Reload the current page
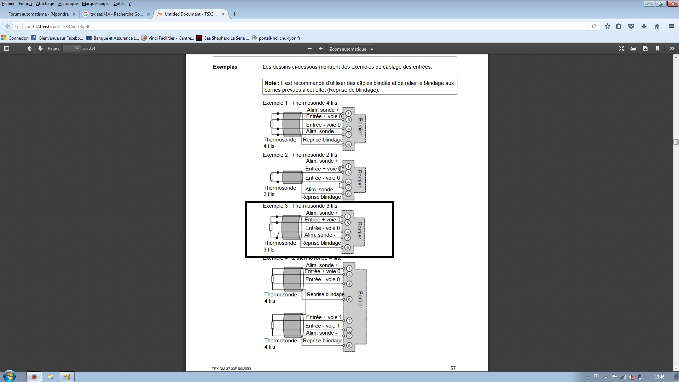This screenshot has height=382, width=679. tap(594, 26)
